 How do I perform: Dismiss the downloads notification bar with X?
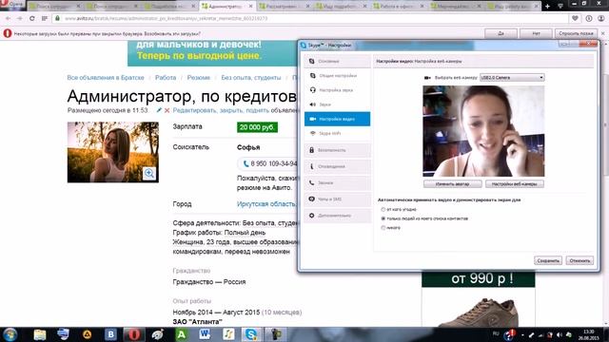click(x=602, y=33)
